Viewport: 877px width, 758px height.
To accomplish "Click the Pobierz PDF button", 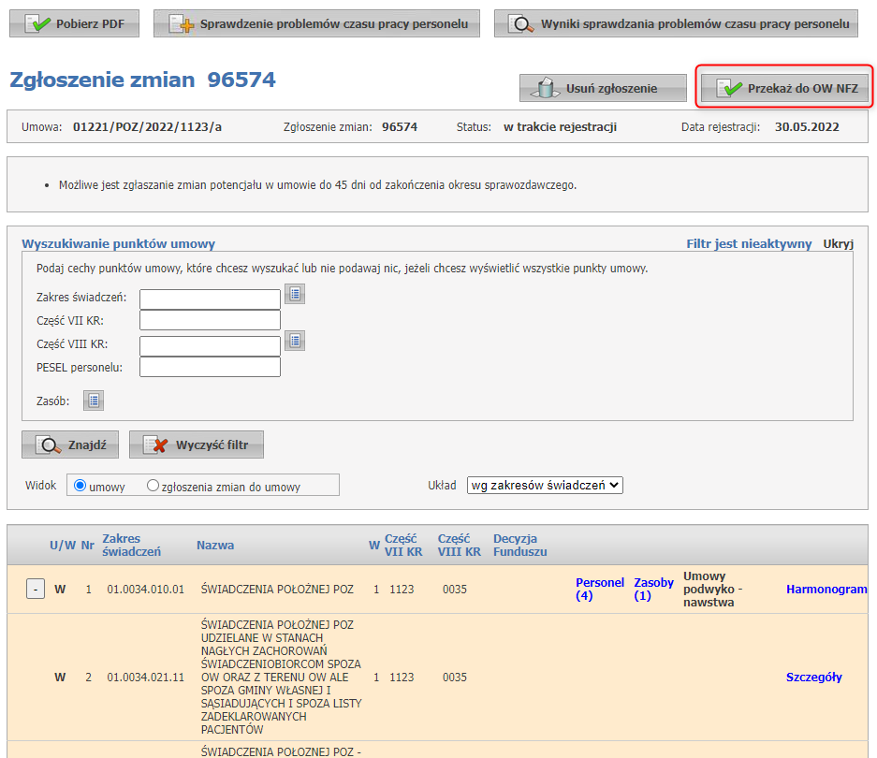I will point(74,23).
